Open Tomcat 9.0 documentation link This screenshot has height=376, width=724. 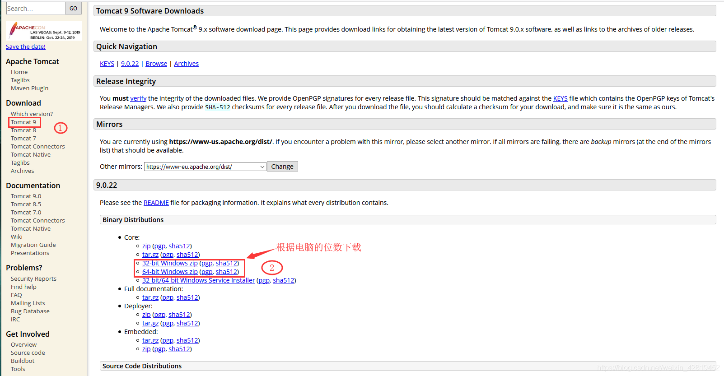coord(26,196)
